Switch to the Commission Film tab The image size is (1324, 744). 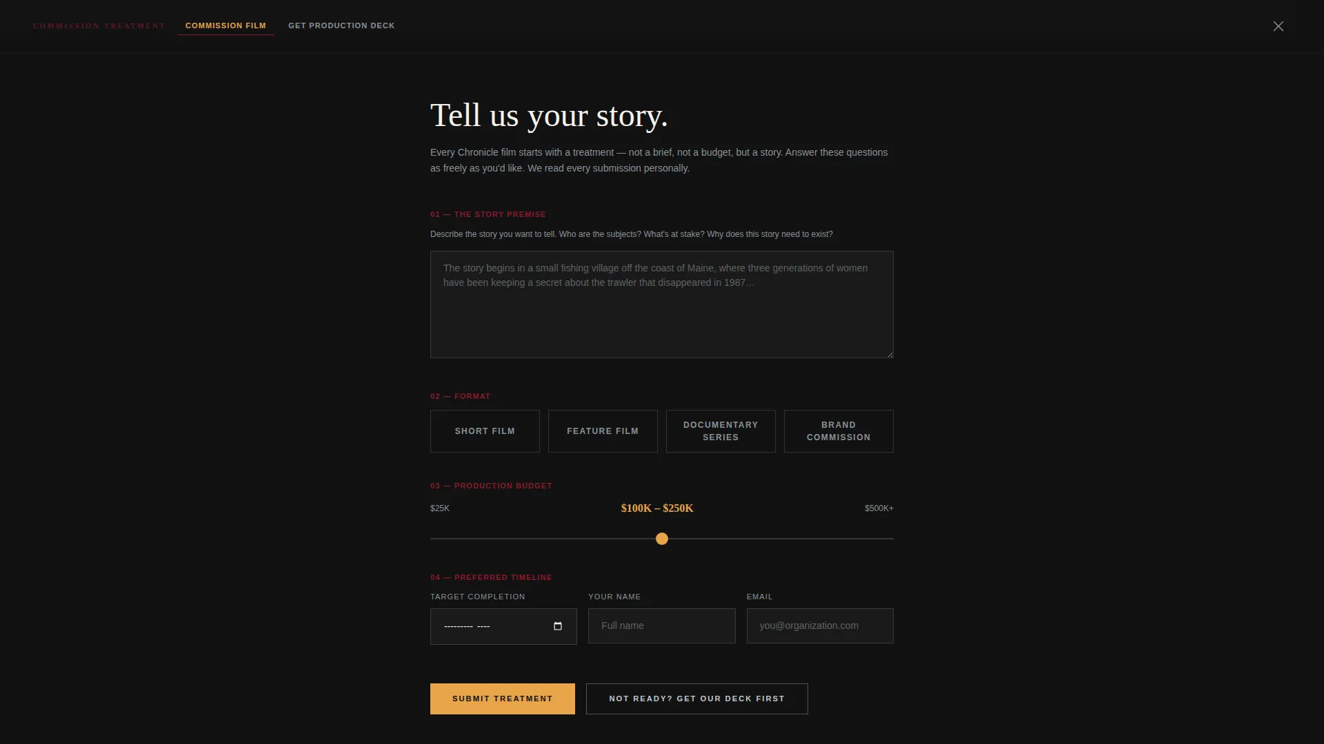click(x=225, y=25)
